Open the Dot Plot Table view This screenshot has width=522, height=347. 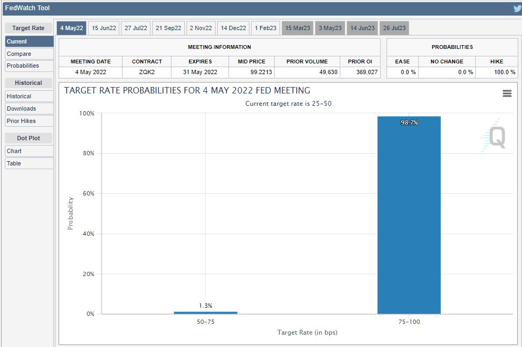click(29, 163)
